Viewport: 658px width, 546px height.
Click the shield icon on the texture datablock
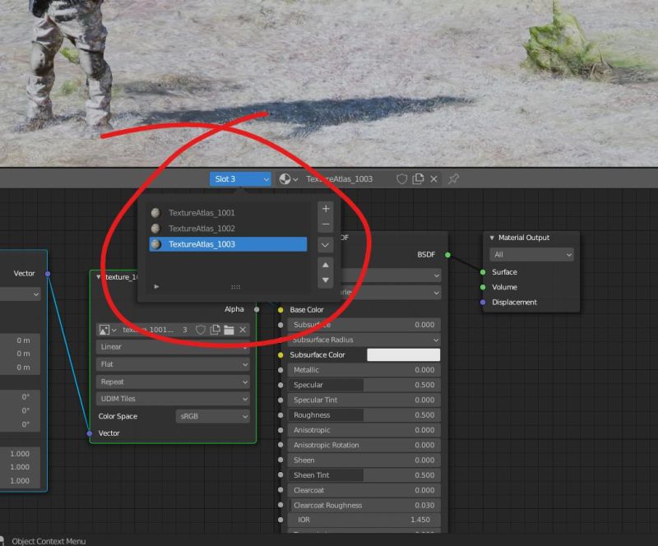pos(200,329)
